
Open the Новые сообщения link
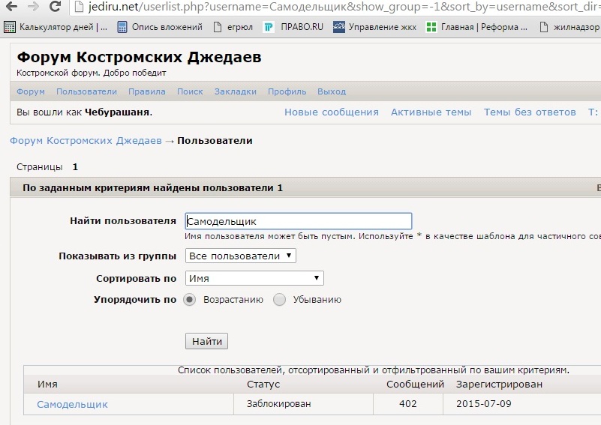click(331, 112)
